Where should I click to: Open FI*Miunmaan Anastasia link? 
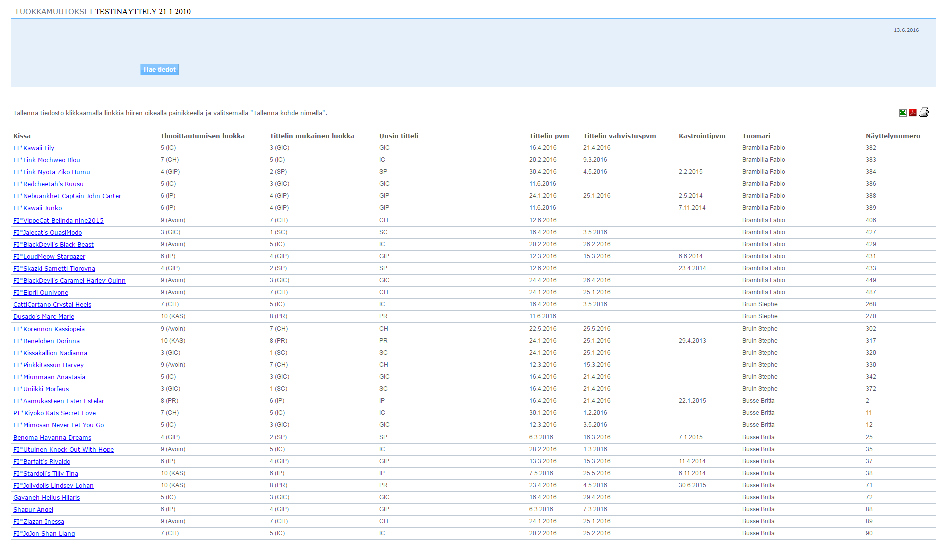click(49, 377)
